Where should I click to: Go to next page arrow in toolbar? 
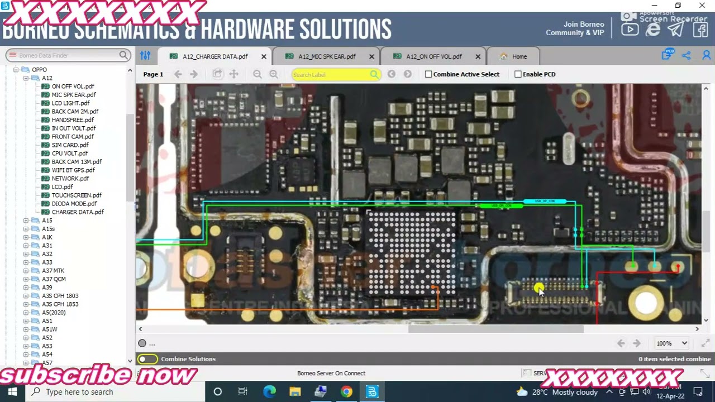click(194, 74)
